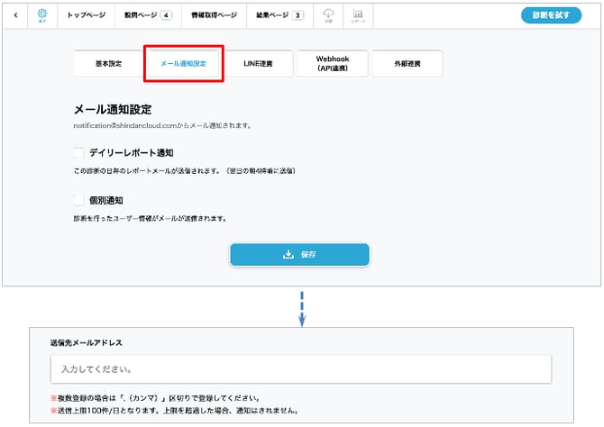
Task: Click the number badge 4 on 設問ページ
Action: tap(166, 15)
